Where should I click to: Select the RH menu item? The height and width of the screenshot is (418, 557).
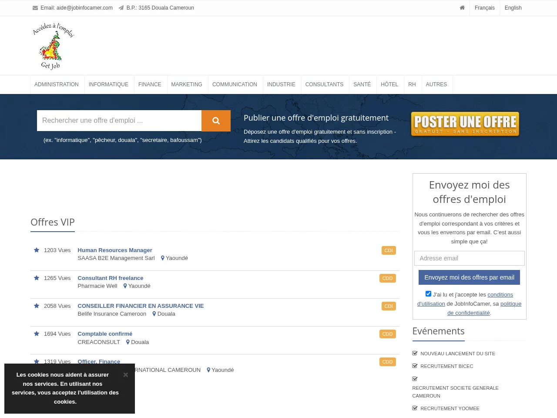point(412,84)
